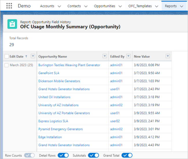This screenshot has width=188, height=159.
Task: Click the New Value column header
Action: (x=142, y=56)
